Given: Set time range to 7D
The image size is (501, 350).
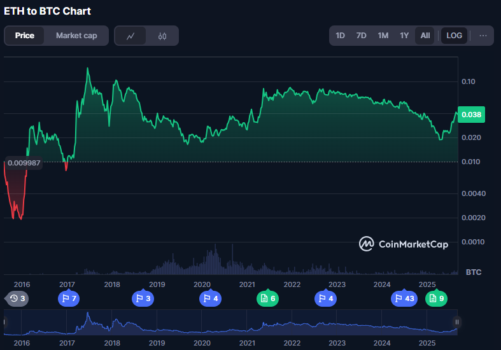Looking at the screenshot, I should (x=362, y=36).
